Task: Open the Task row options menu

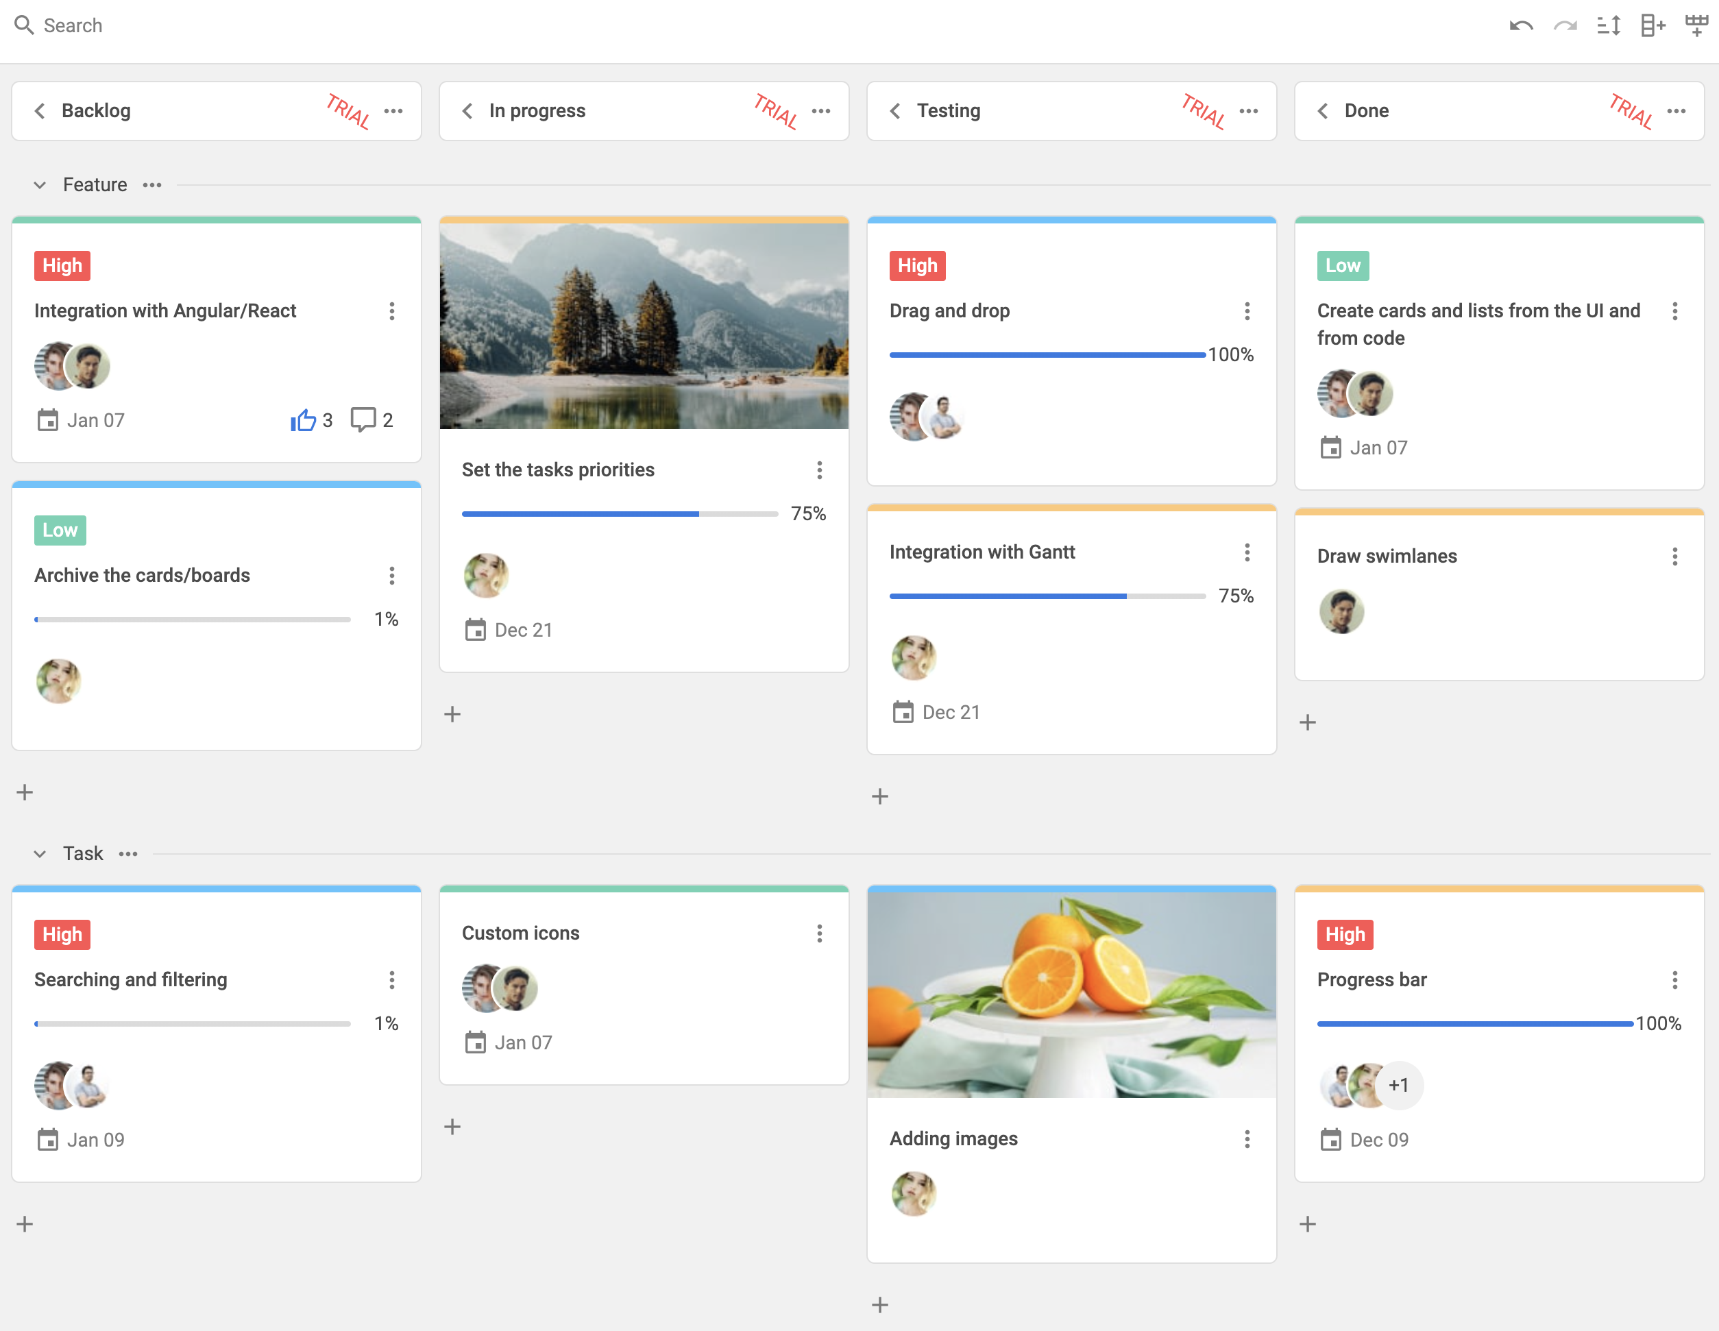Action: coord(128,854)
